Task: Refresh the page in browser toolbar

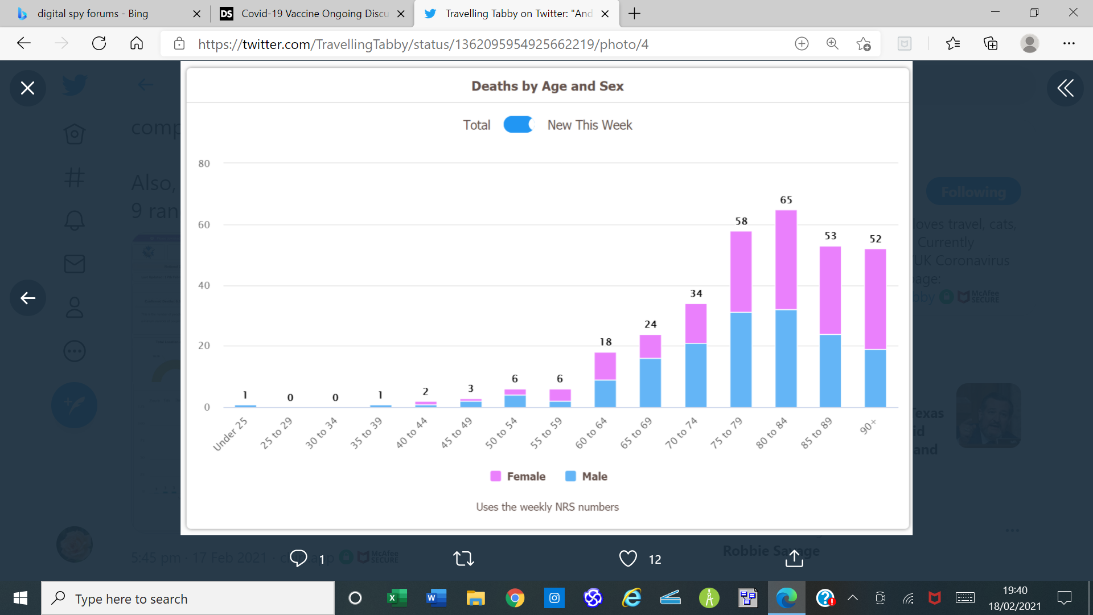Action: 99,44
